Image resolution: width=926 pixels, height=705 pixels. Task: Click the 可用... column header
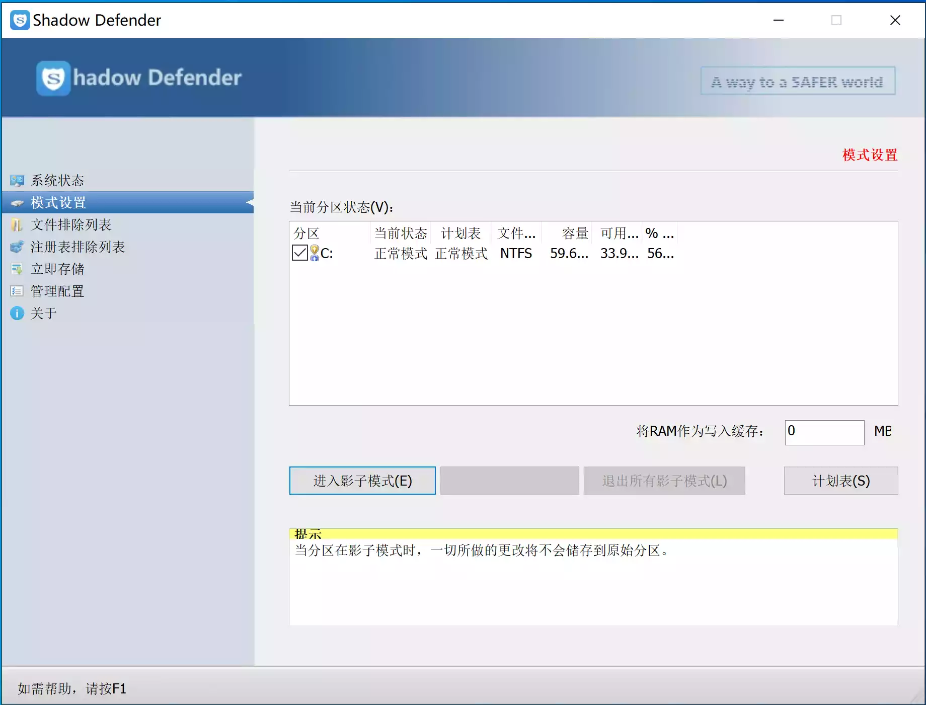click(x=617, y=233)
